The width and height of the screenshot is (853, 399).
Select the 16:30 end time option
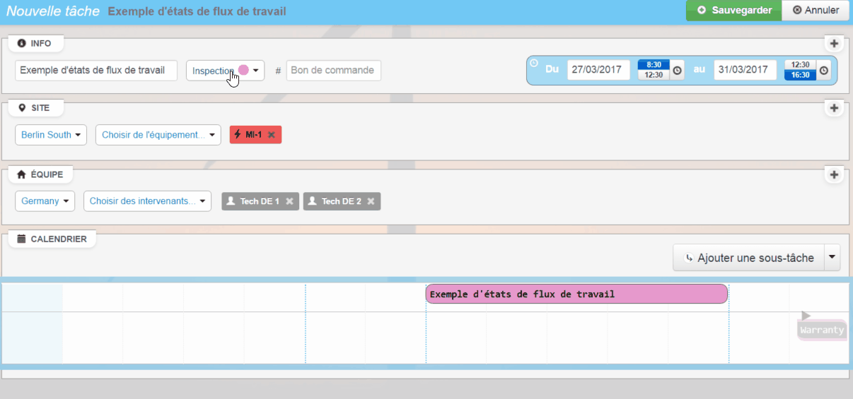tap(800, 75)
